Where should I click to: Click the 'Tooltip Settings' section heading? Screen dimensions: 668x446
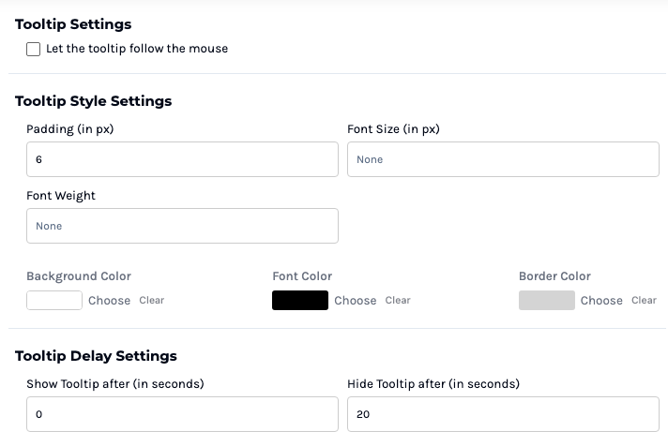73,24
